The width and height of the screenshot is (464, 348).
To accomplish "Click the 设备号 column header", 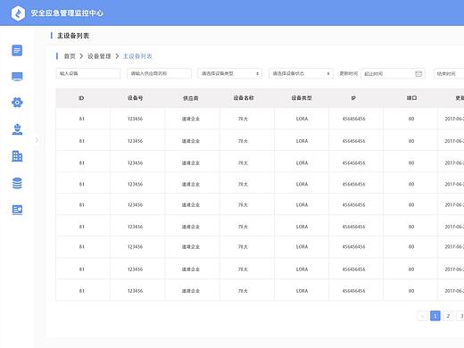I will click(x=135, y=98).
